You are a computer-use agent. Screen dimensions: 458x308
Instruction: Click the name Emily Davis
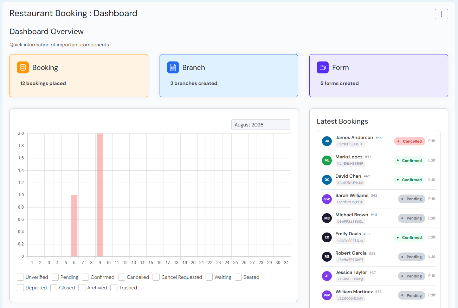(x=348, y=234)
